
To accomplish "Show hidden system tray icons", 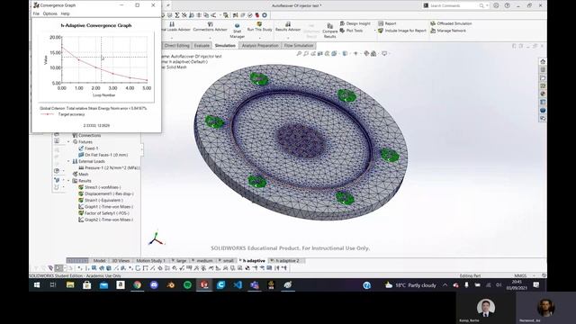I will (x=445, y=285).
